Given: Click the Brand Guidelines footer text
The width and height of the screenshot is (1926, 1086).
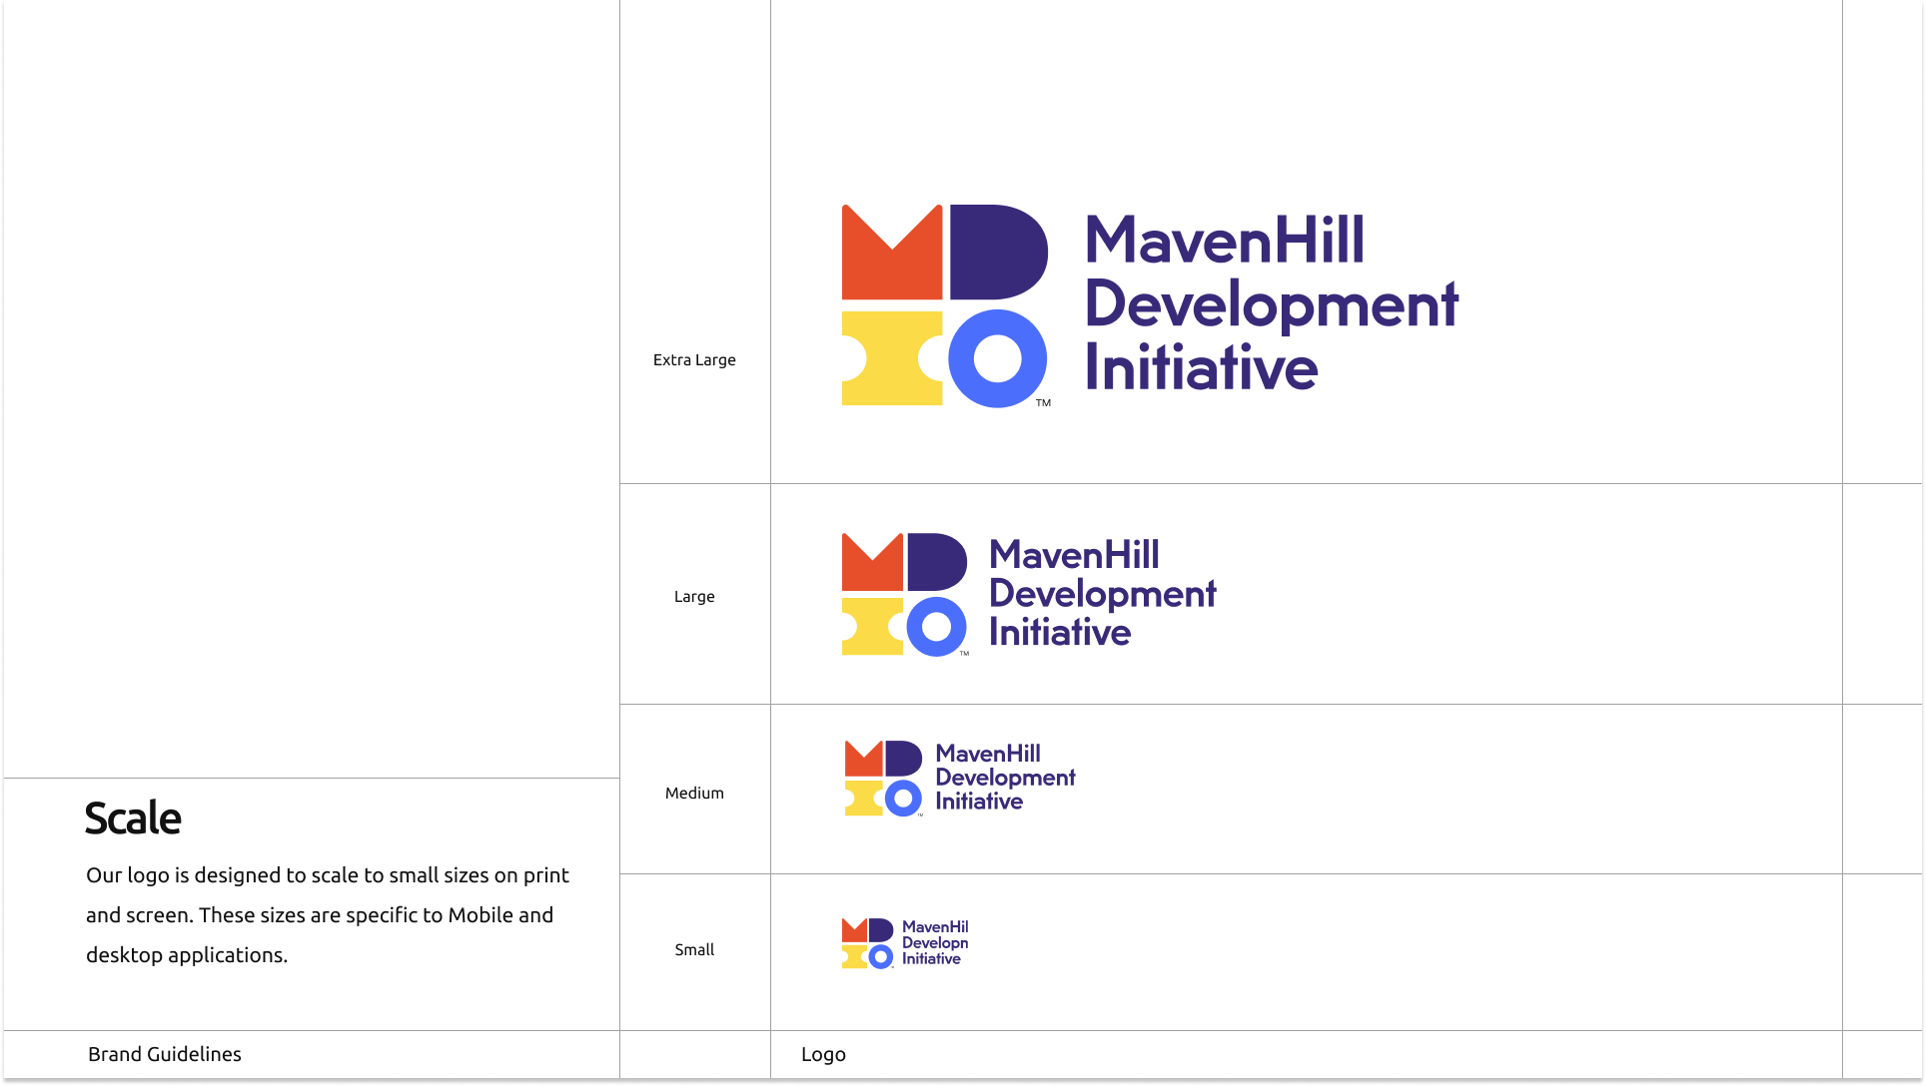Looking at the screenshot, I should pyautogui.click(x=165, y=1054).
